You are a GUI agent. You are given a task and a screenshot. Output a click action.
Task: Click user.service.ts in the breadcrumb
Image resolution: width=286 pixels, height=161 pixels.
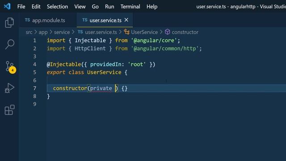[x=101, y=32]
